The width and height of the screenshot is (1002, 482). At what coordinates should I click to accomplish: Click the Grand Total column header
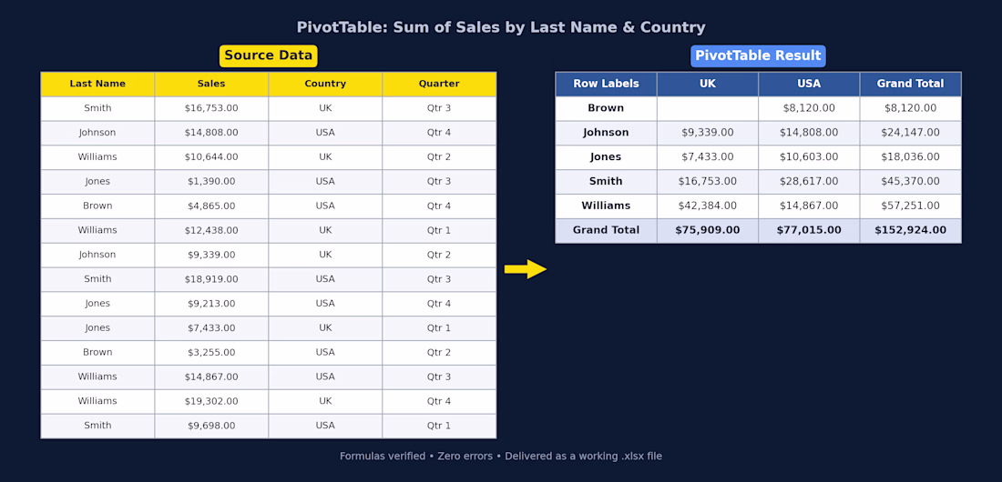[x=911, y=84]
